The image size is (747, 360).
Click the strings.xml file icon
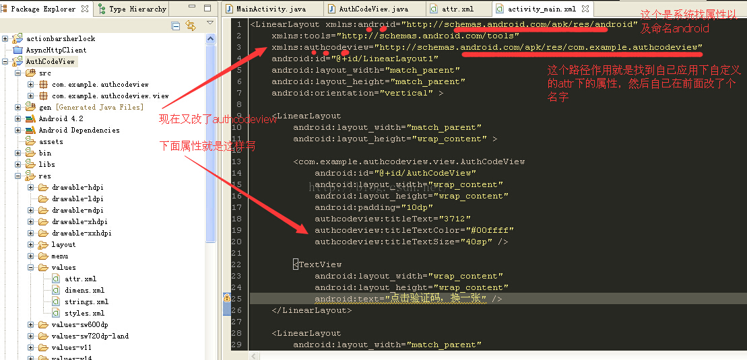point(56,301)
